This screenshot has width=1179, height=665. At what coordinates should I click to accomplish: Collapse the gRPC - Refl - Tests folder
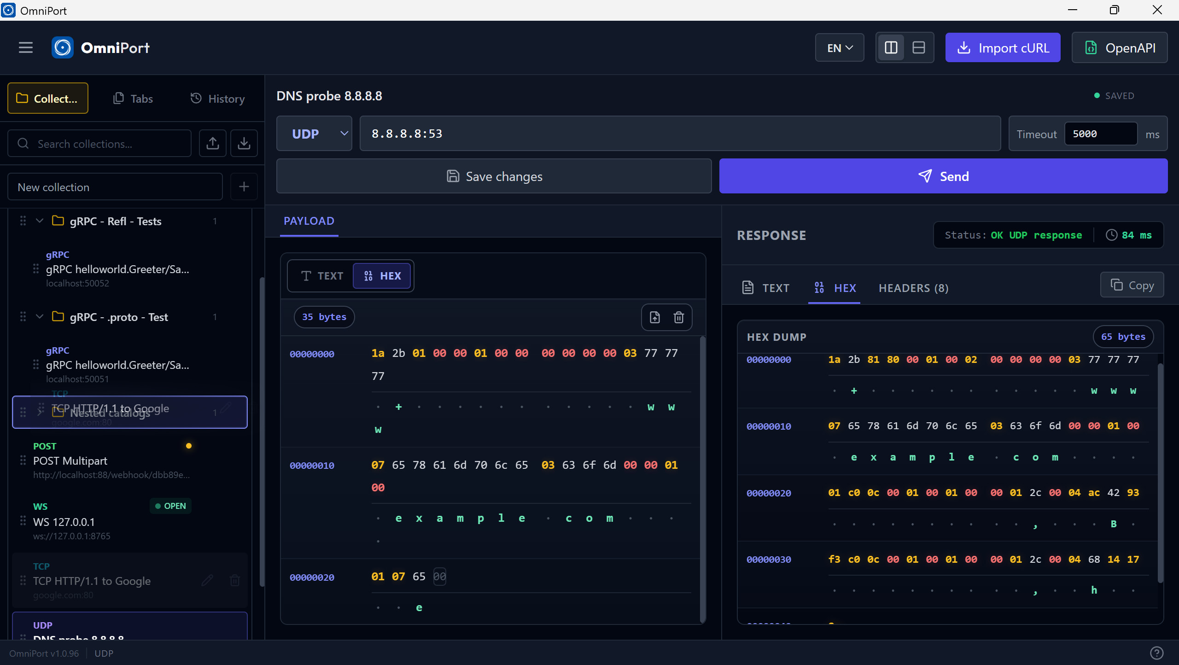40,221
